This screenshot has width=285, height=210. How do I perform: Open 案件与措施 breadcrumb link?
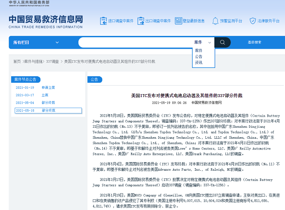tap(33, 62)
